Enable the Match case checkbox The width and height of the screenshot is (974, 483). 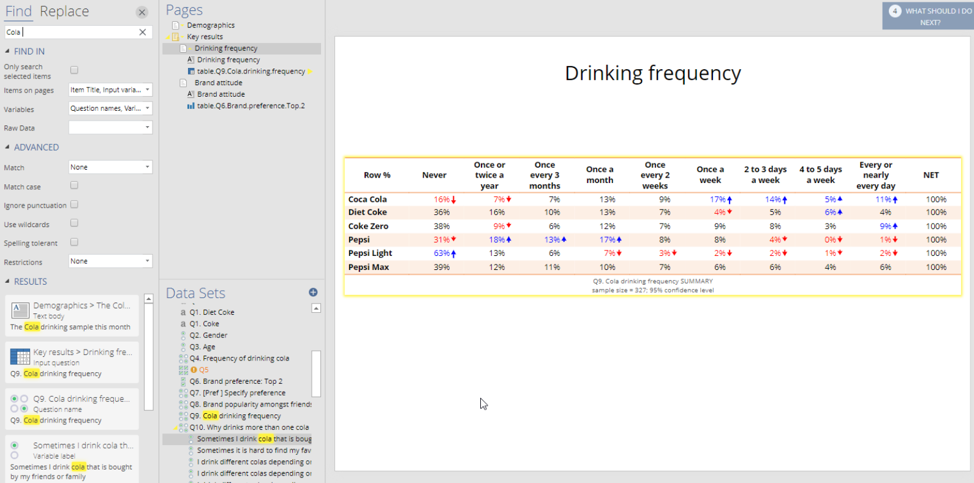[x=74, y=185]
